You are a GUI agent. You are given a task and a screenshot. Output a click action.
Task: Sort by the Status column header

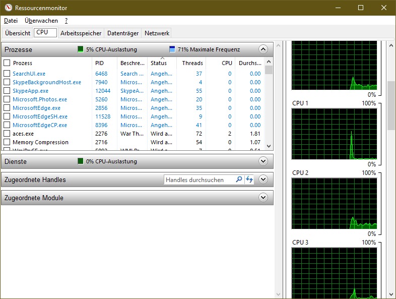[162, 63]
